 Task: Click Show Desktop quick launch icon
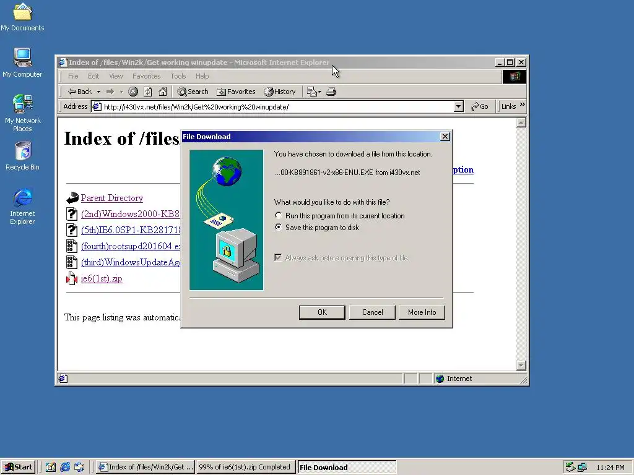[x=50, y=467]
